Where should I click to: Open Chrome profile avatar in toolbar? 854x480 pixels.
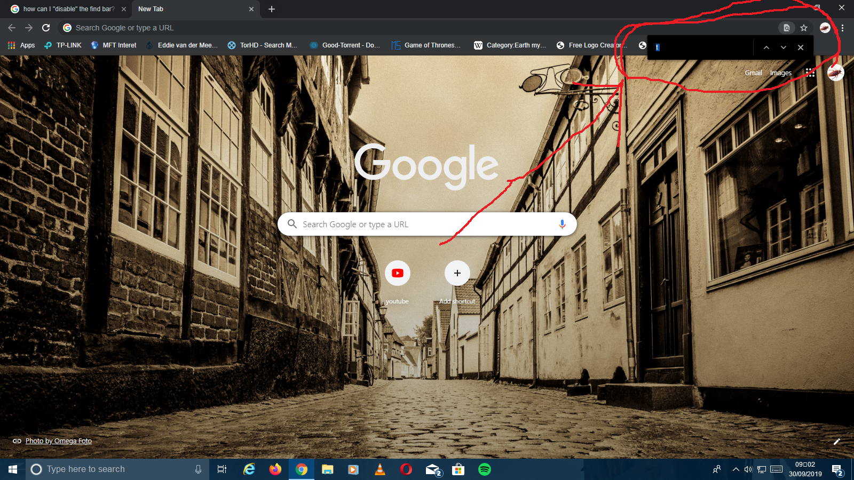(x=825, y=28)
